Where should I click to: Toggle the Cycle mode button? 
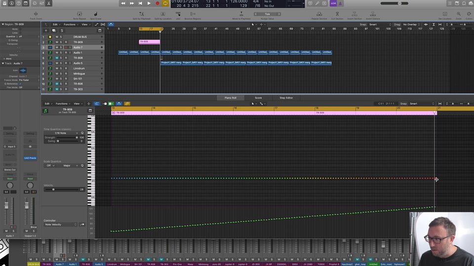pos(165,3)
